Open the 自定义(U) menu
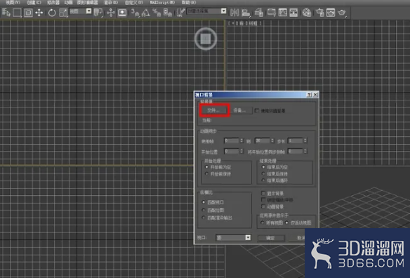The image size is (410, 278). click(134, 2)
